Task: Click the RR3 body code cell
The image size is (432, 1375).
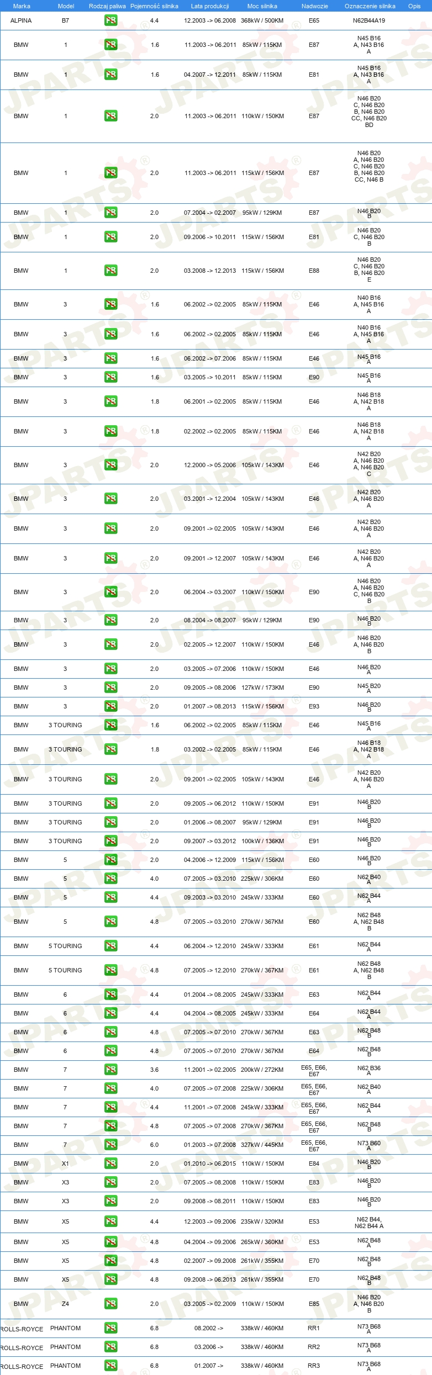Action: click(314, 1366)
